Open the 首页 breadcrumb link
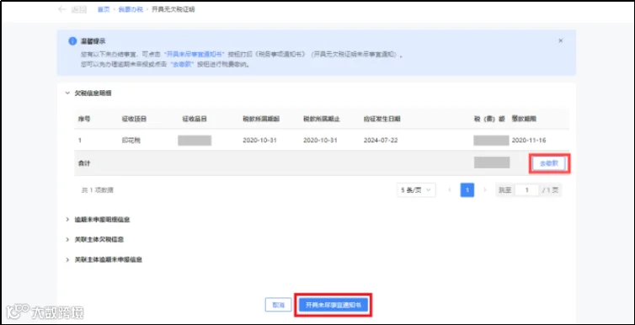The image size is (635, 325). [104, 10]
